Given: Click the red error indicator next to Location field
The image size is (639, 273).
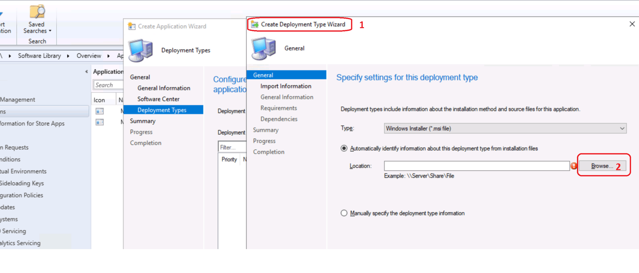Looking at the screenshot, I should click(574, 166).
